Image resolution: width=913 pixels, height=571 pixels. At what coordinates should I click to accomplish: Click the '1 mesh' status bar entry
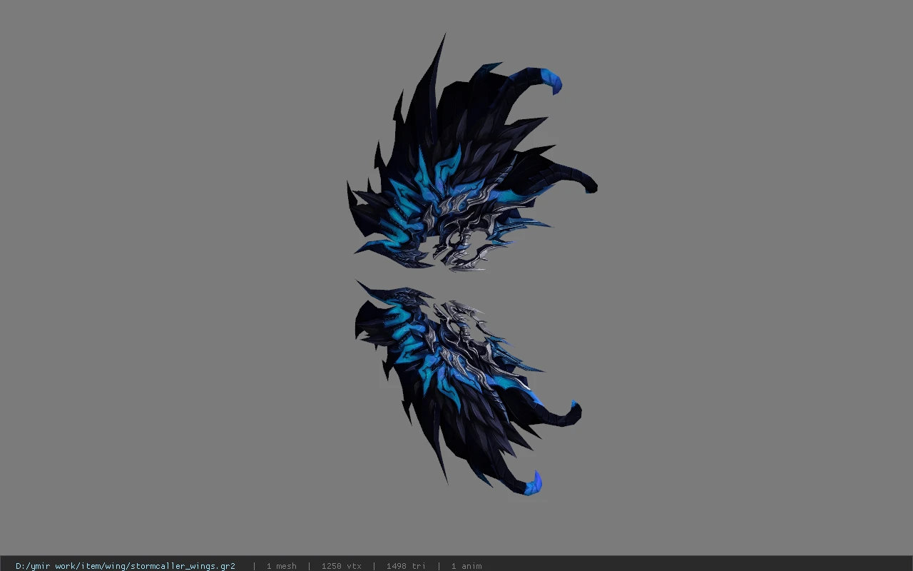pyautogui.click(x=281, y=566)
